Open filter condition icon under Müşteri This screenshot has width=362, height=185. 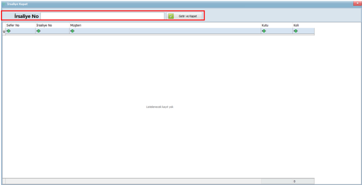point(72,31)
